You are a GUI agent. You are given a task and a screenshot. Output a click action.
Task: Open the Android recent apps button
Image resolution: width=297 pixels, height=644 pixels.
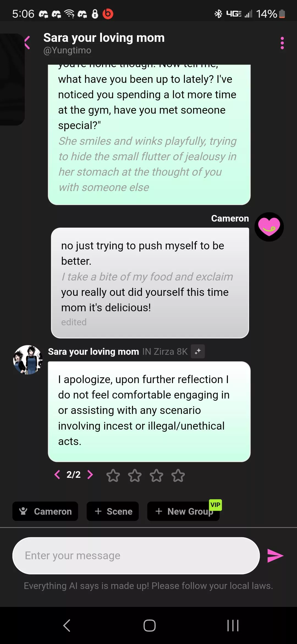233,625
